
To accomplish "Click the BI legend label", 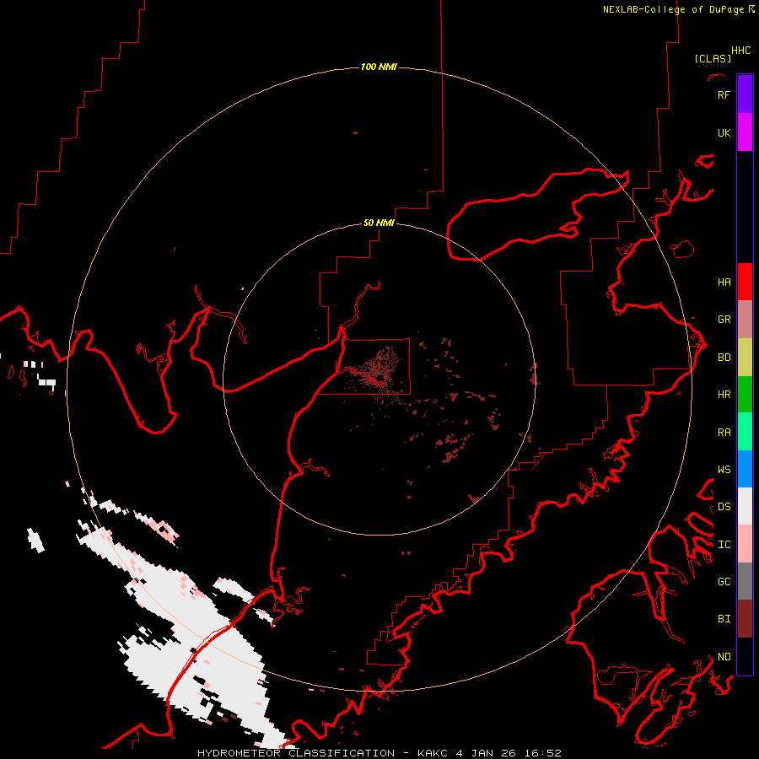I will point(724,619).
